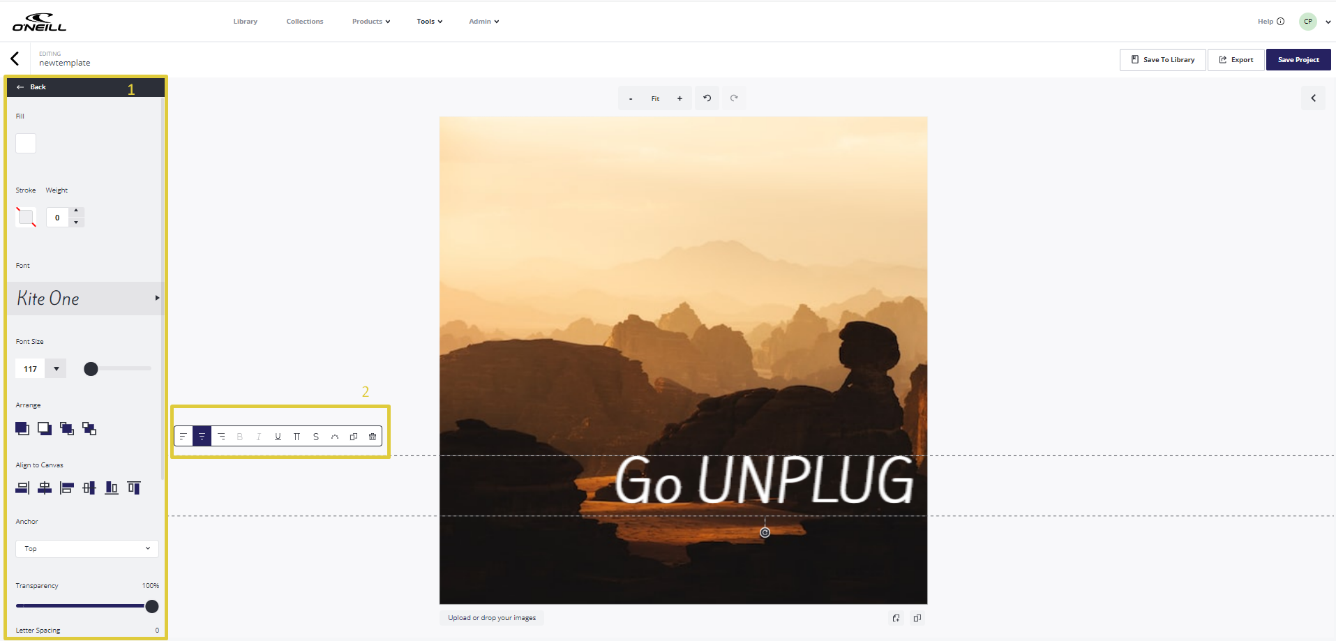
Task: Expand the Tools menu
Action: 430,22
